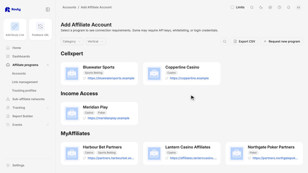Open the Category filter dropdown
The image size is (308, 173).
click(x=72, y=41)
